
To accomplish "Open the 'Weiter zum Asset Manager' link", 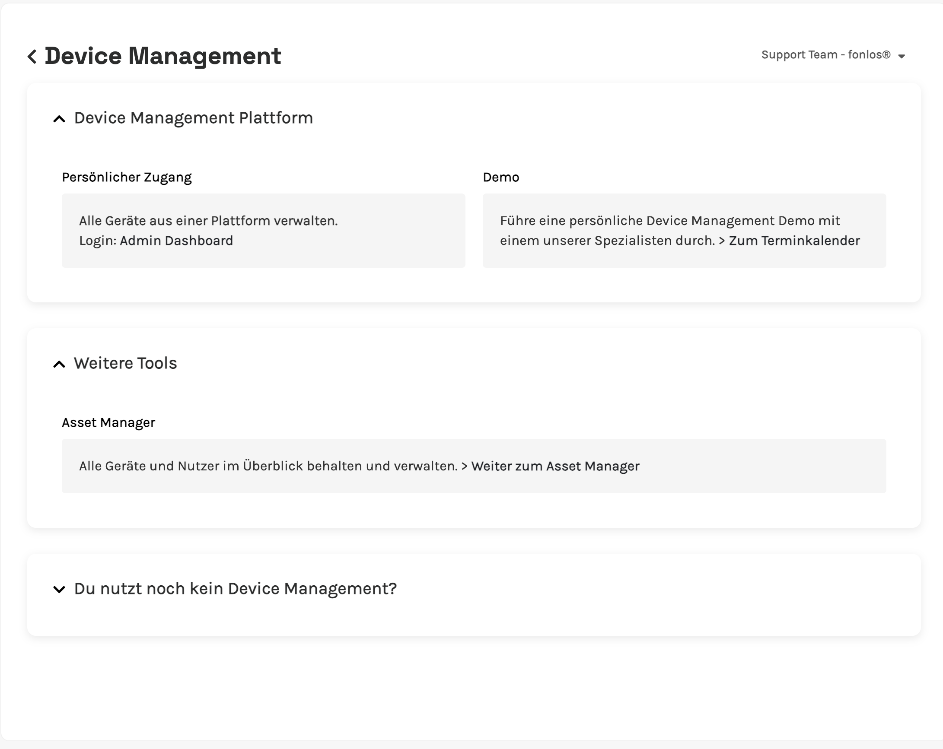I will [x=555, y=467].
